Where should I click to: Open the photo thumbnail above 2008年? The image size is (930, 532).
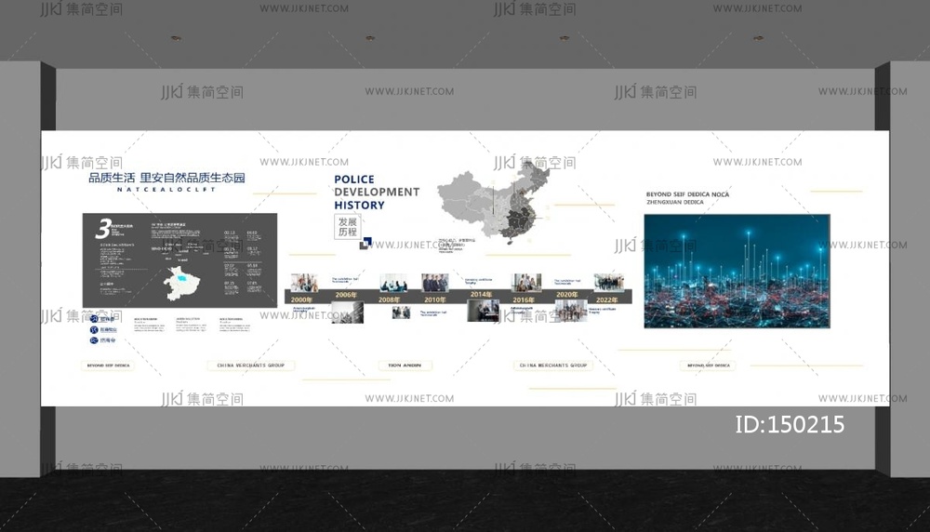tap(392, 281)
